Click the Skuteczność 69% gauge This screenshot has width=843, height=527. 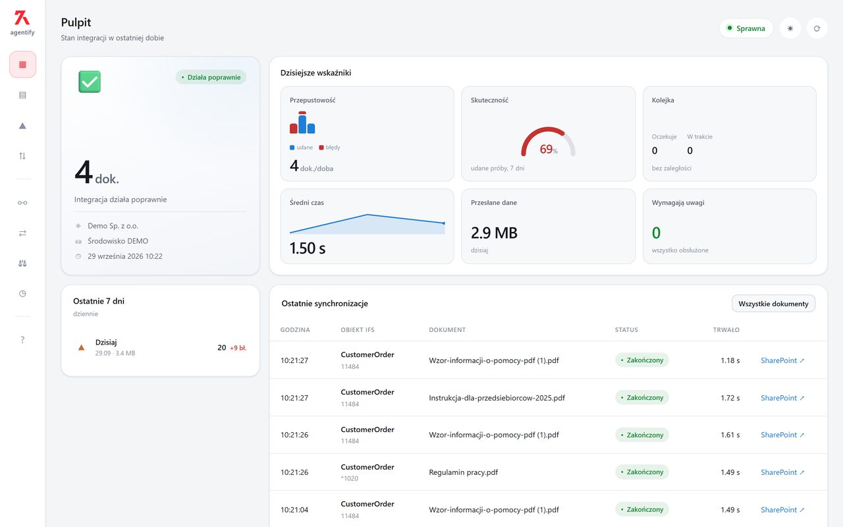[x=548, y=142]
